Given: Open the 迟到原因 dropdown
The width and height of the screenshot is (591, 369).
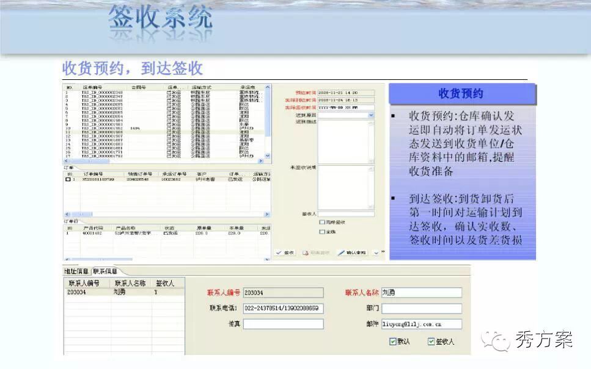Looking at the screenshot, I should [371, 115].
